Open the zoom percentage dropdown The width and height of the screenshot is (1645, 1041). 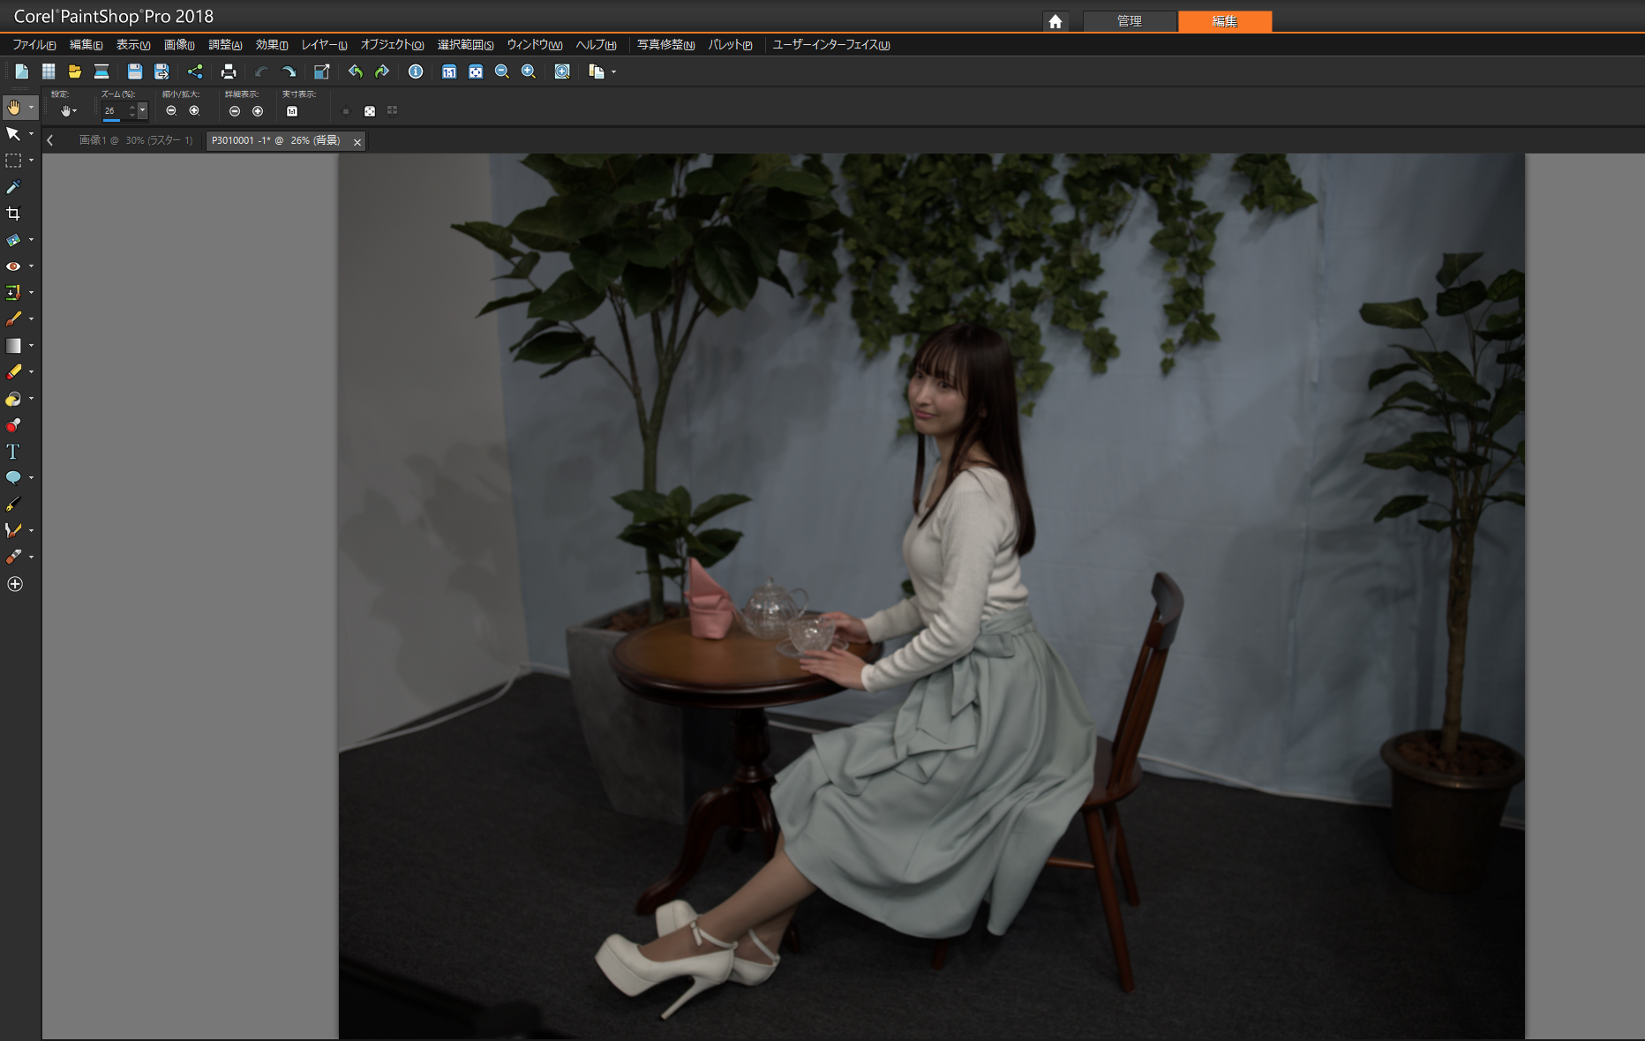pos(142,110)
